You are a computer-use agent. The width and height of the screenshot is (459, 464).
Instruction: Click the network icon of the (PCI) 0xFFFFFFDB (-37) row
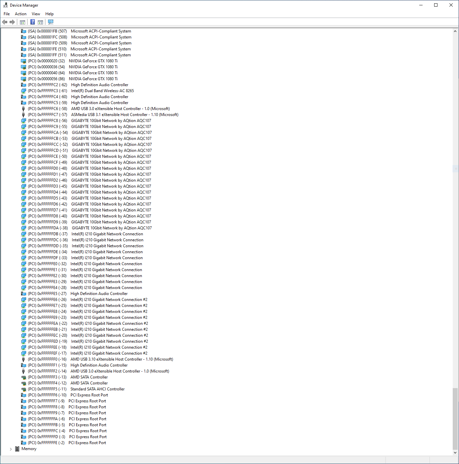(x=24, y=234)
